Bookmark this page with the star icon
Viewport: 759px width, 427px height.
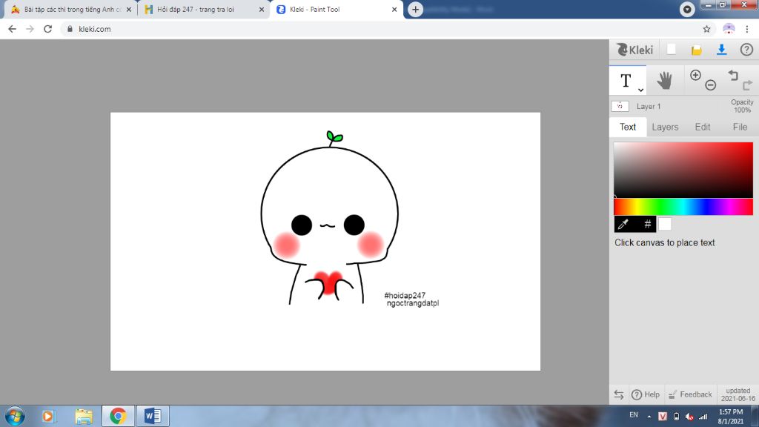point(706,29)
